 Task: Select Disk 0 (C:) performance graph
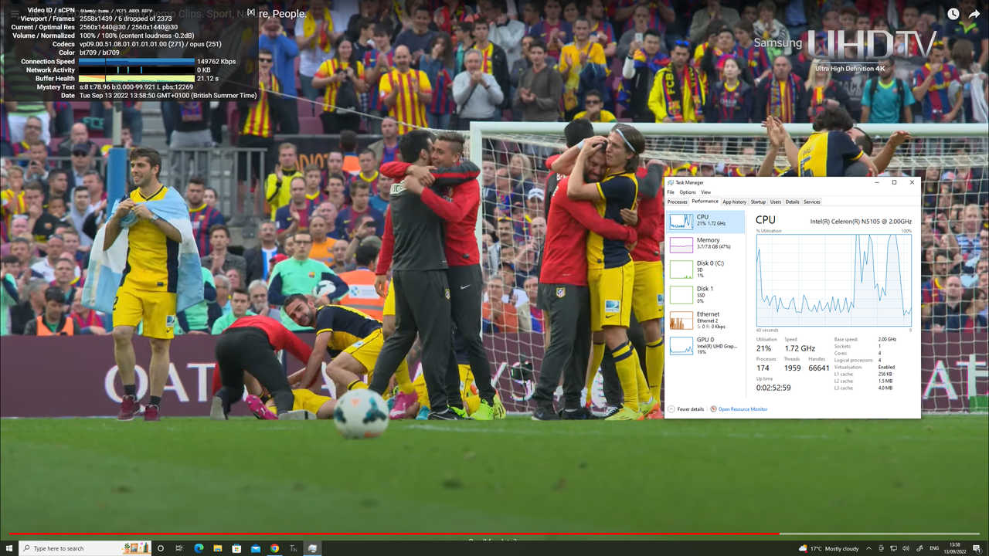pyautogui.click(x=705, y=269)
